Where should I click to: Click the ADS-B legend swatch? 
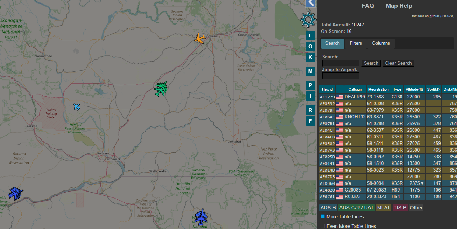(x=328, y=208)
